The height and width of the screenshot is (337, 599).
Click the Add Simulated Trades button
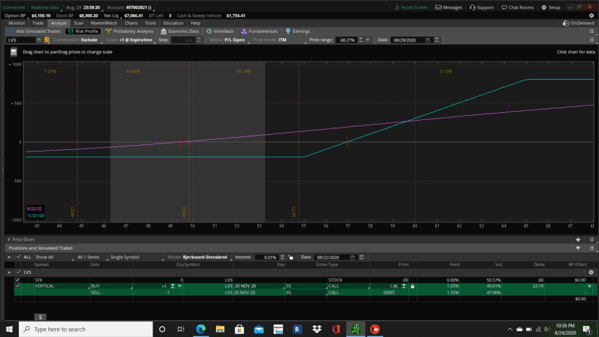tap(34, 31)
